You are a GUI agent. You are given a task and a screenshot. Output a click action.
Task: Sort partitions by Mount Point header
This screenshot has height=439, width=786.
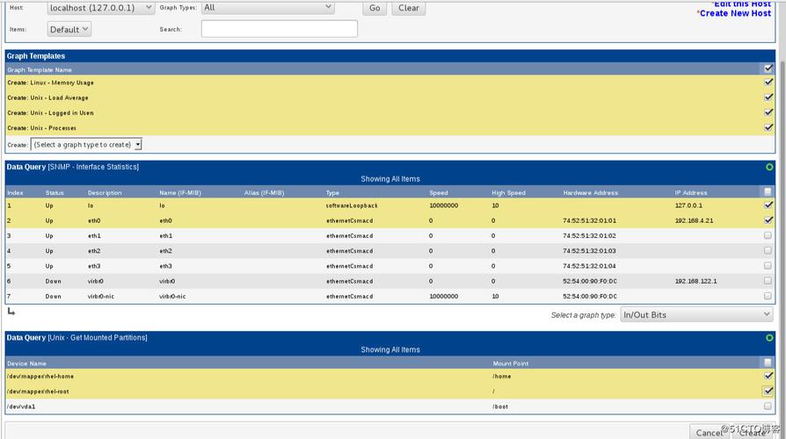point(510,363)
